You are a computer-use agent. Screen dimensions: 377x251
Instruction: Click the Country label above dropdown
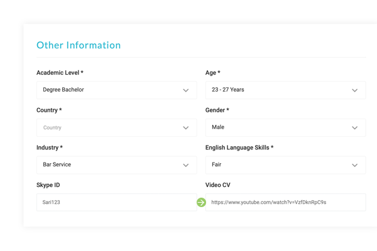click(49, 110)
